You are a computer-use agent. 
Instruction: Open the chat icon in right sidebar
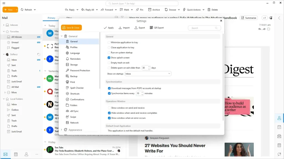(279, 154)
